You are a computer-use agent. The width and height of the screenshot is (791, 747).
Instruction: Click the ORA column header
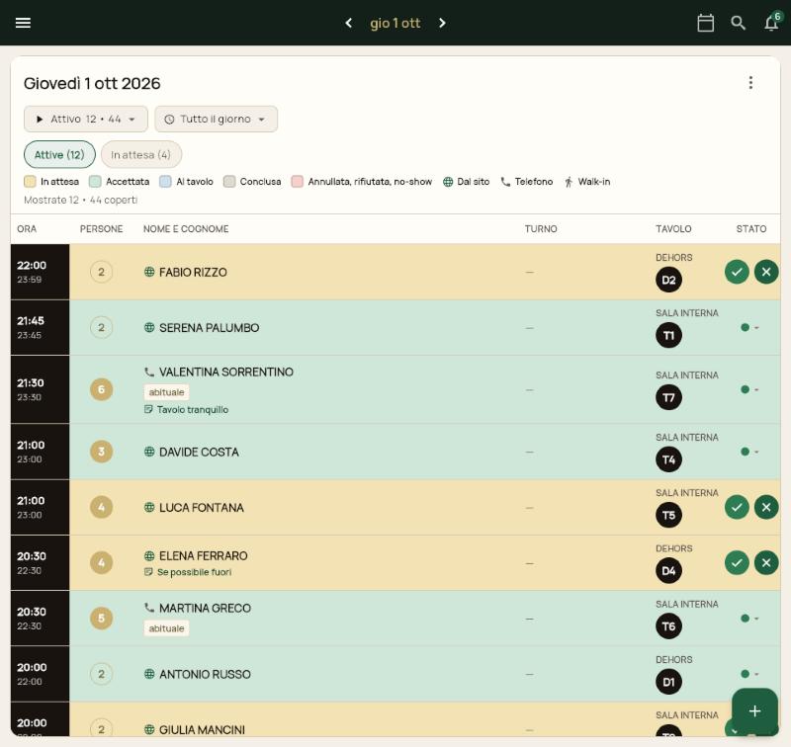coord(27,229)
